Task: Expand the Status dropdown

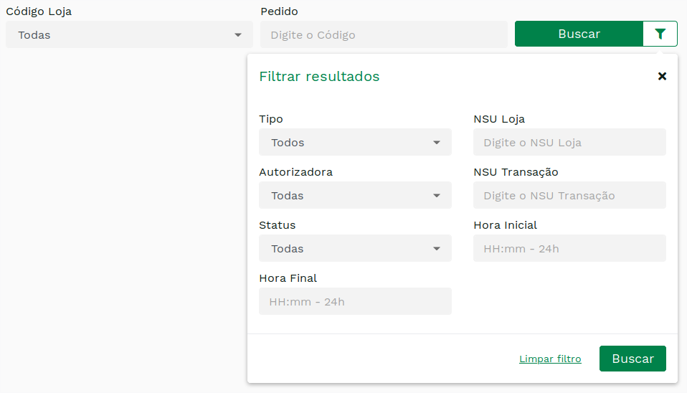Action: [355, 248]
